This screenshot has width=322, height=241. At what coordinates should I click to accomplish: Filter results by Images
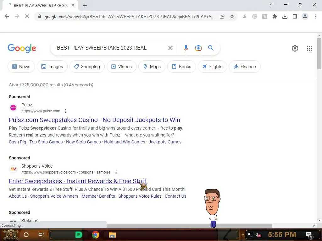pyautogui.click(x=52, y=67)
